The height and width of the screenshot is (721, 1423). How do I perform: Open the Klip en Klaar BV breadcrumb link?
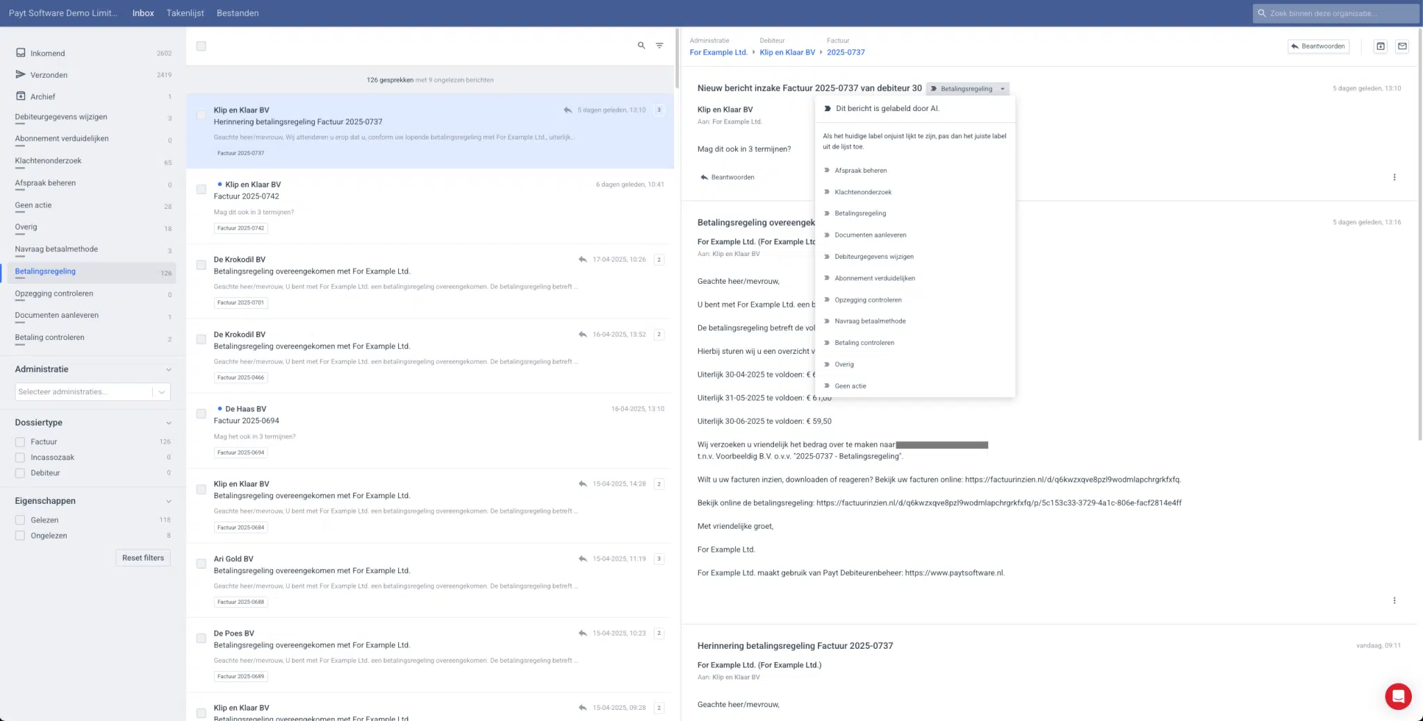(x=787, y=52)
